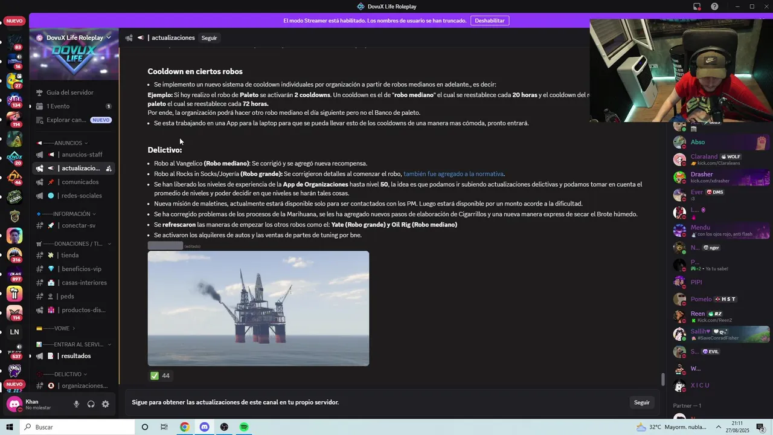Open the server icon with 46 badge
The height and width of the screenshot is (435, 773).
click(14, 176)
